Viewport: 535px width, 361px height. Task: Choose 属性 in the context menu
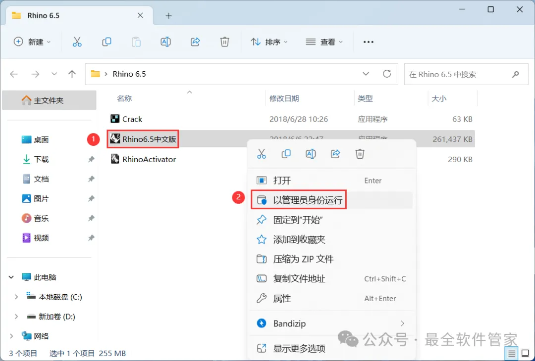pyautogui.click(x=331, y=299)
